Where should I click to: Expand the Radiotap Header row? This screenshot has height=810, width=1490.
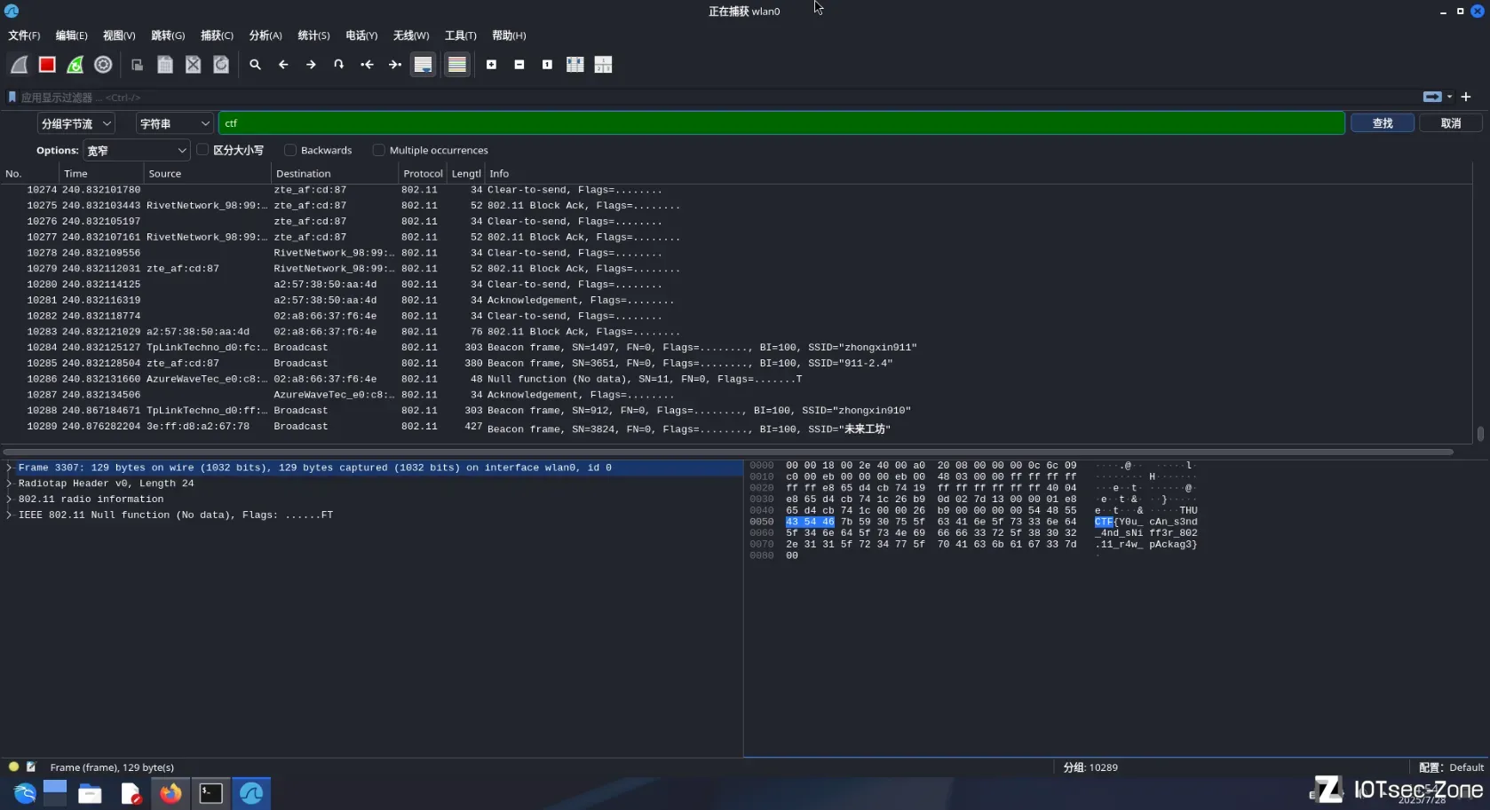point(10,484)
